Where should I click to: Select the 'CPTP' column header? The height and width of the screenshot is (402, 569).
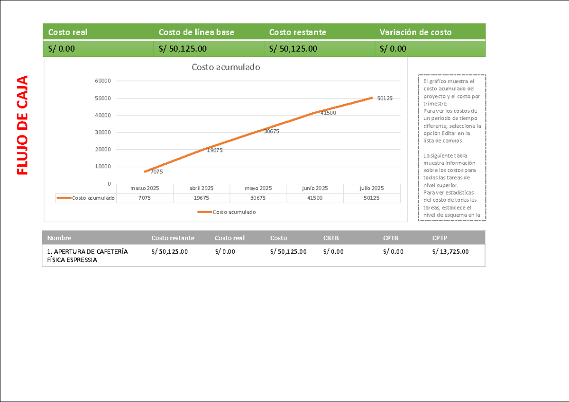coord(440,238)
